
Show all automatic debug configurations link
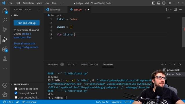pyautogui.click(x=26, y=45)
